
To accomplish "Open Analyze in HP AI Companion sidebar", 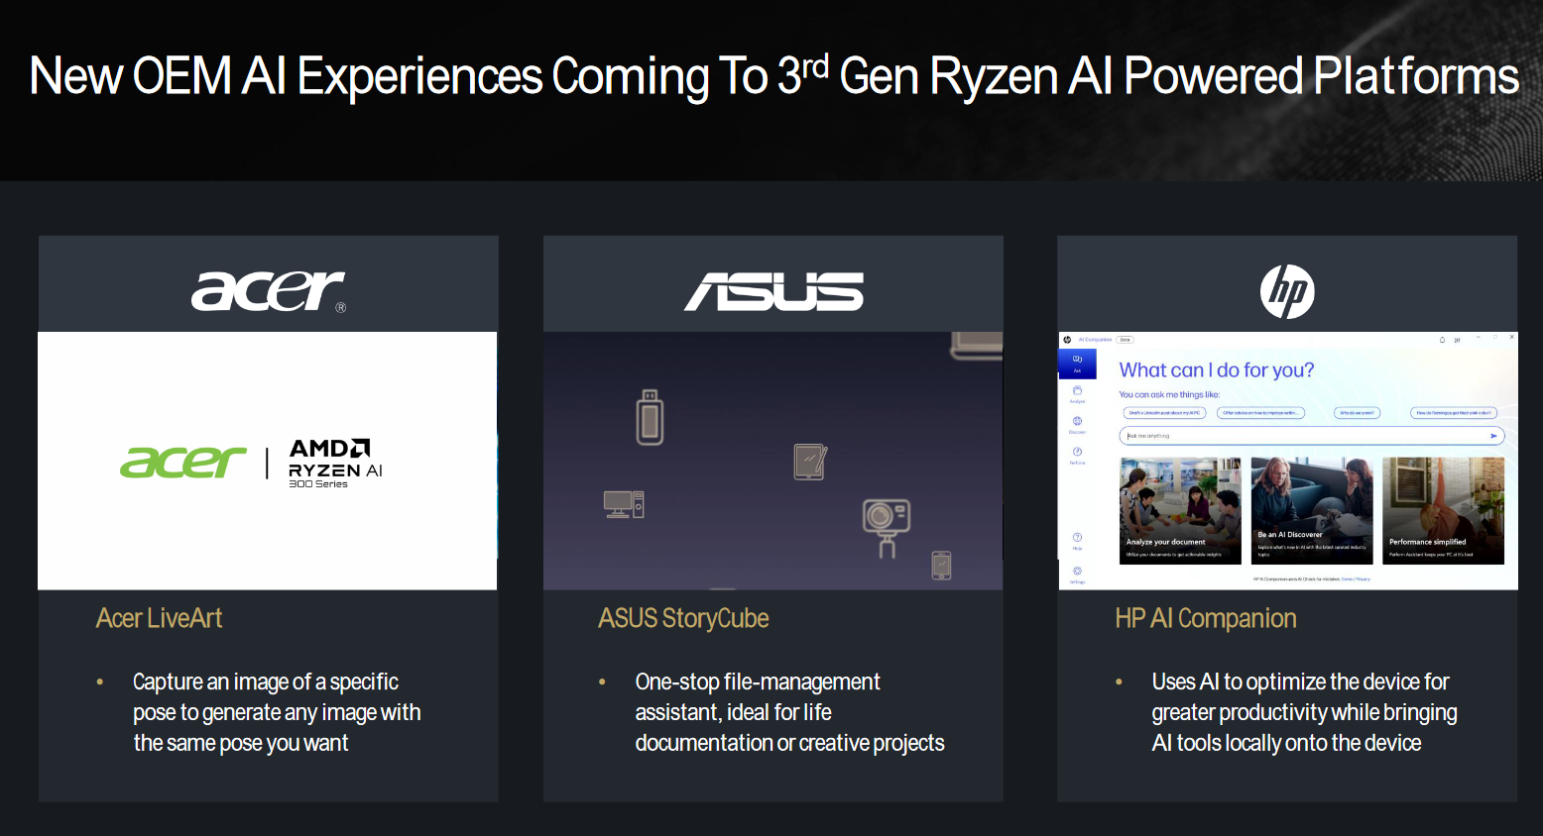I will (1077, 393).
